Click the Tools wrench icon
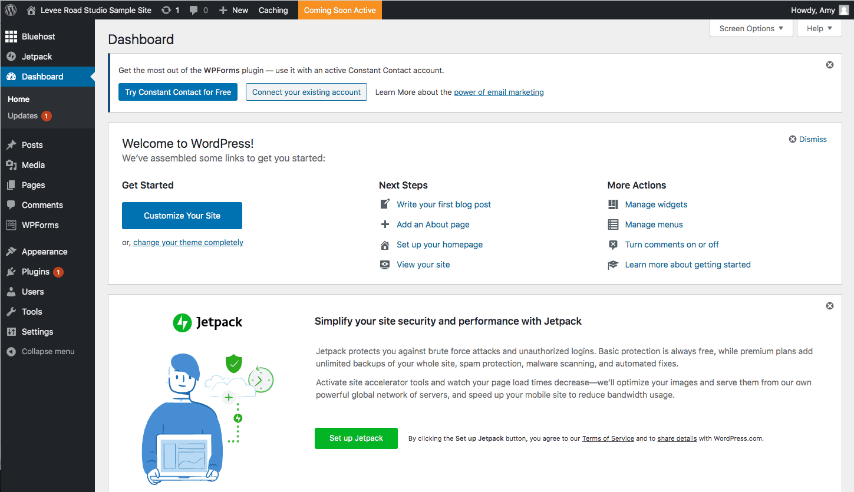854x492 pixels. pyautogui.click(x=11, y=312)
